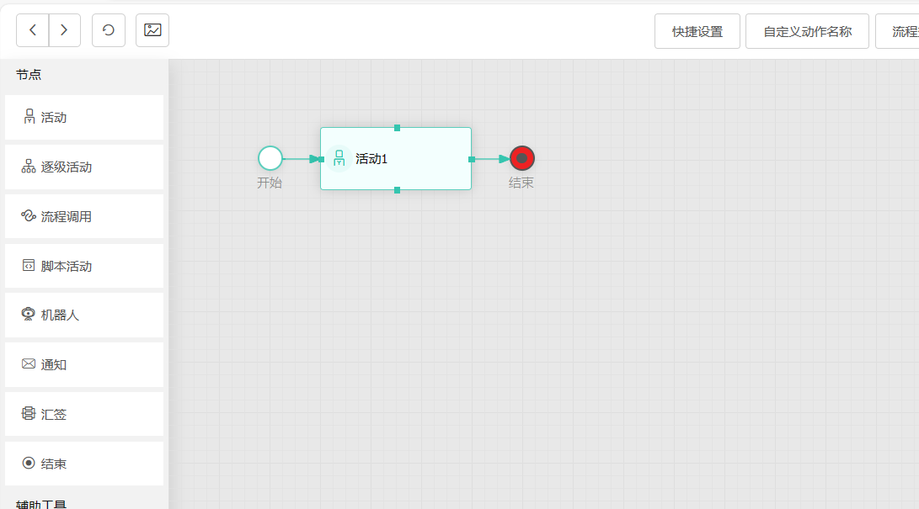The width and height of the screenshot is (919, 509).
Task: Click the 通知 label in palette
Action: point(54,365)
